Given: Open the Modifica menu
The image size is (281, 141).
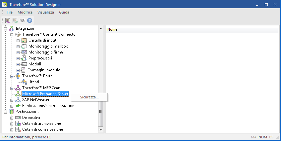Looking at the screenshot, I should (x=25, y=12).
